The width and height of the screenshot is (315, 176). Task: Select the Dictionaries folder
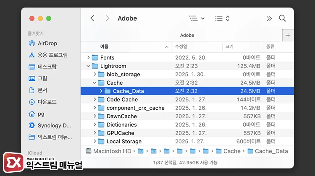pyautogui.click(x=187, y=125)
